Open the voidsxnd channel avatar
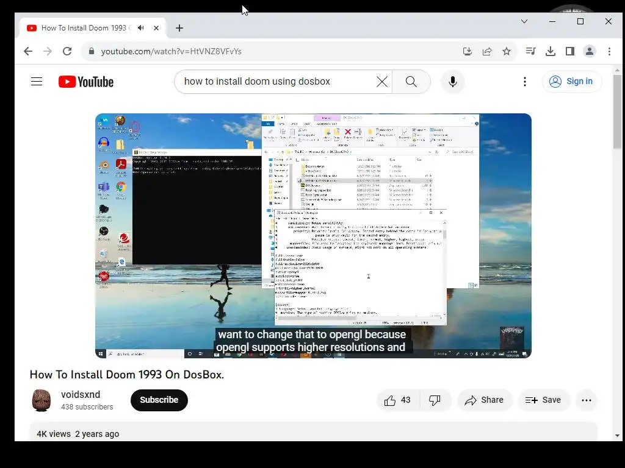 [x=42, y=400]
